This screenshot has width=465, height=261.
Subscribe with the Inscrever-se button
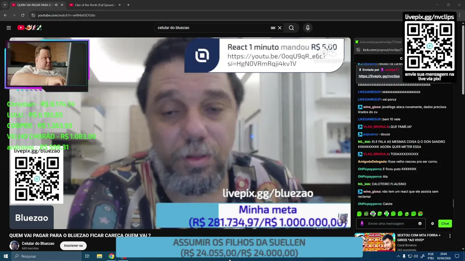(x=73, y=245)
